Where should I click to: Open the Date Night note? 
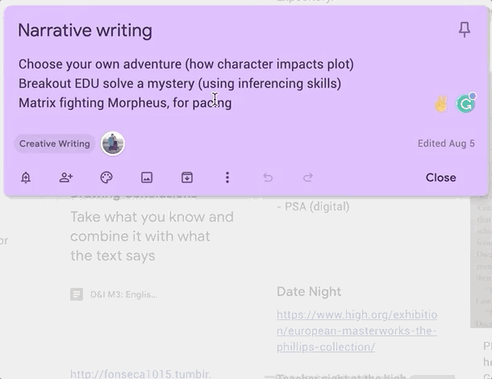coord(309,291)
